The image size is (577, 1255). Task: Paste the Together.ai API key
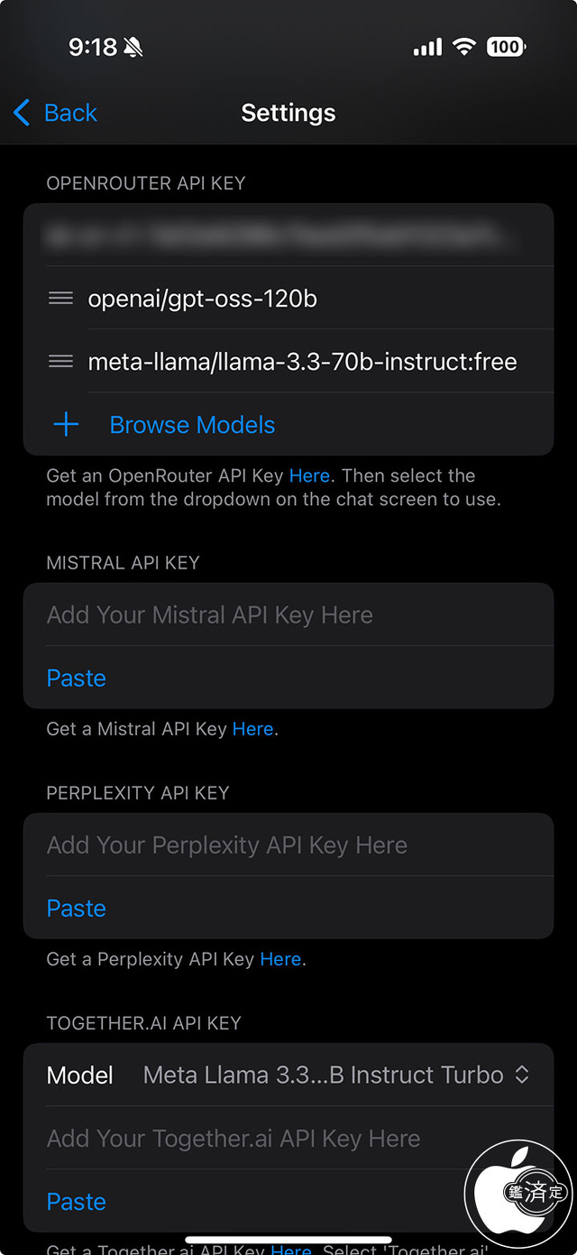click(77, 1202)
